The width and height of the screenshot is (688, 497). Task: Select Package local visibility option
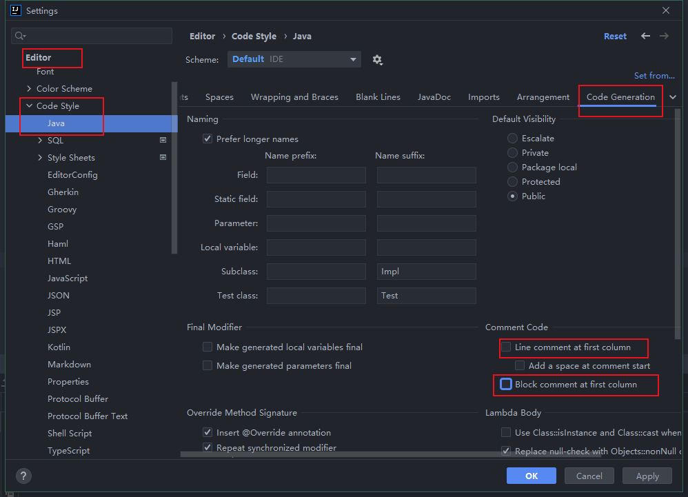[512, 167]
